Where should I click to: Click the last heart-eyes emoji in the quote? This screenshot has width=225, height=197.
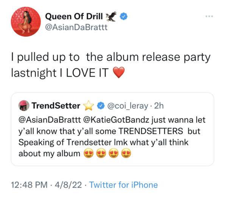pyautogui.click(x=126, y=153)
